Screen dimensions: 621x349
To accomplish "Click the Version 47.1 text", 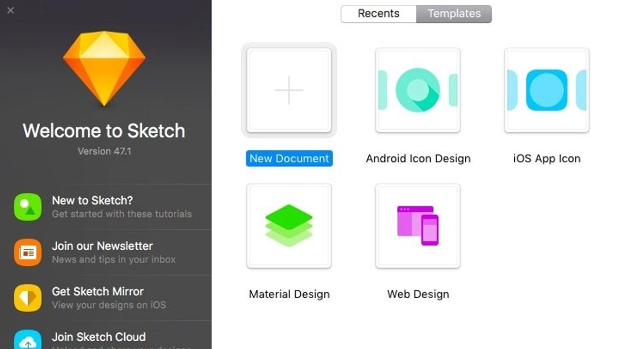I will click(104, 151).
